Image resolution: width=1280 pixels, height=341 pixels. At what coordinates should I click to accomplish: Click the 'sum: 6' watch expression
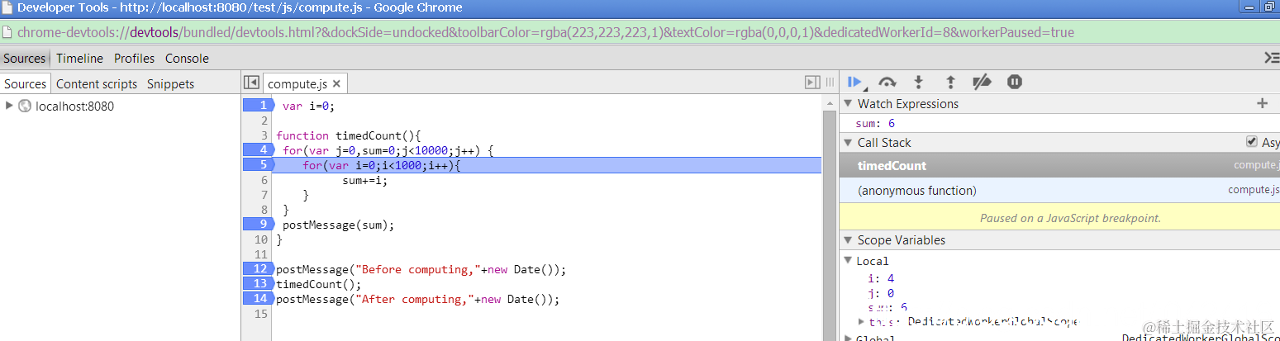click(x=875, y=123)
